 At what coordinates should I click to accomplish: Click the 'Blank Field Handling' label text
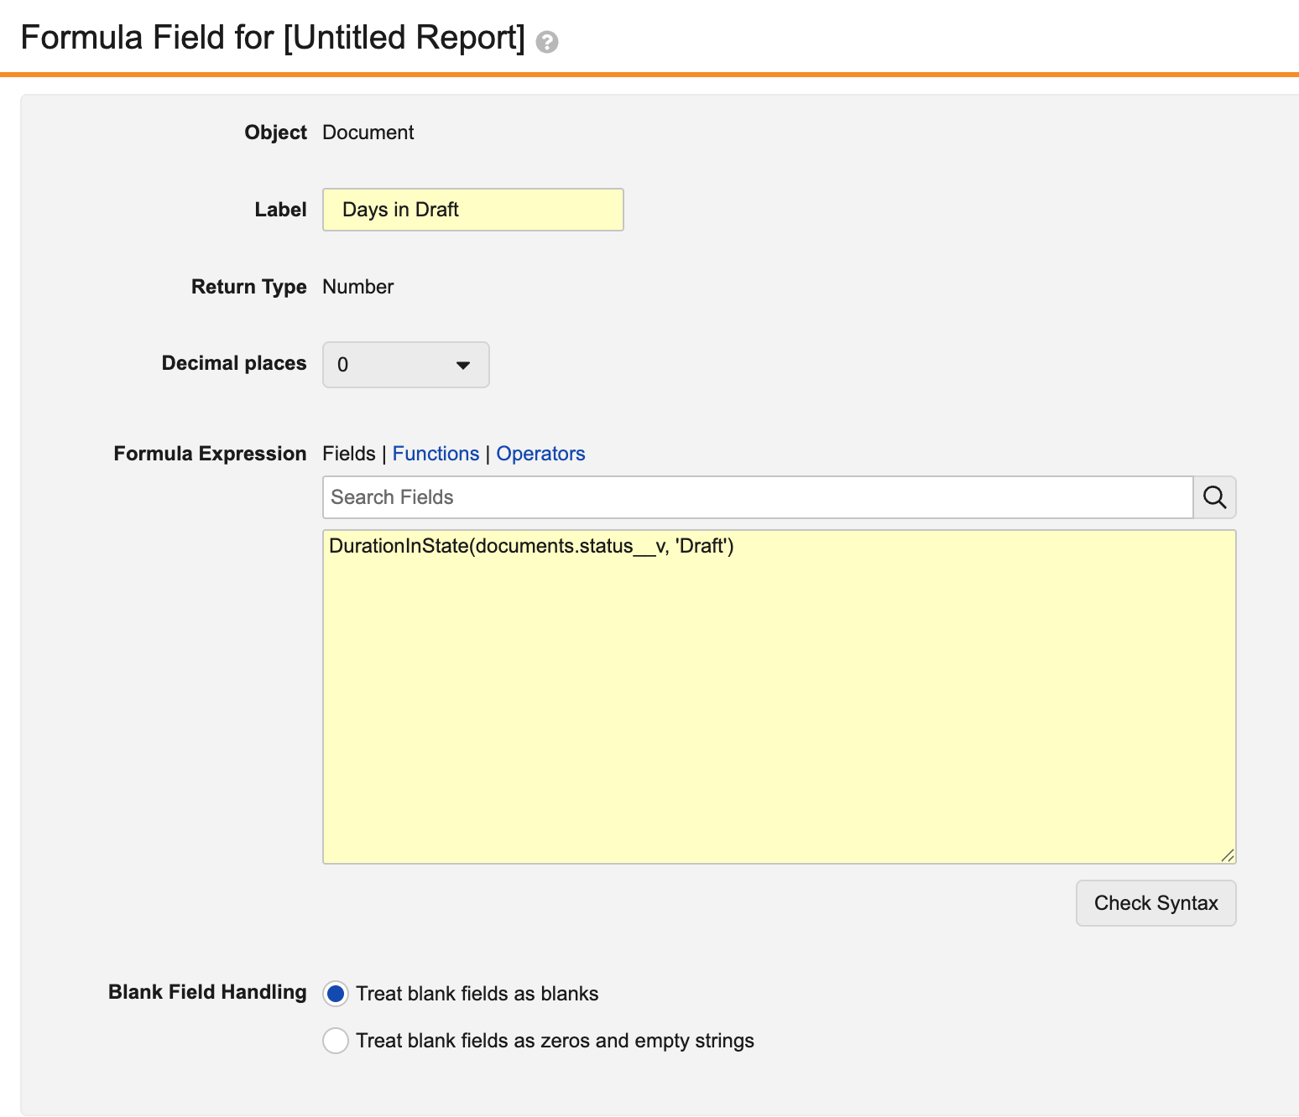[207, 992]
